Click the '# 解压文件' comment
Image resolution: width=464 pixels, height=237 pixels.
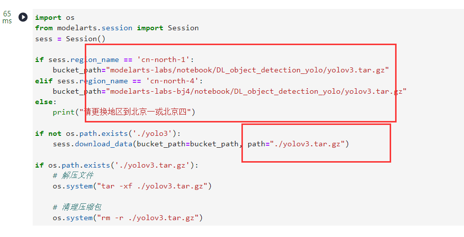[73, 176]
